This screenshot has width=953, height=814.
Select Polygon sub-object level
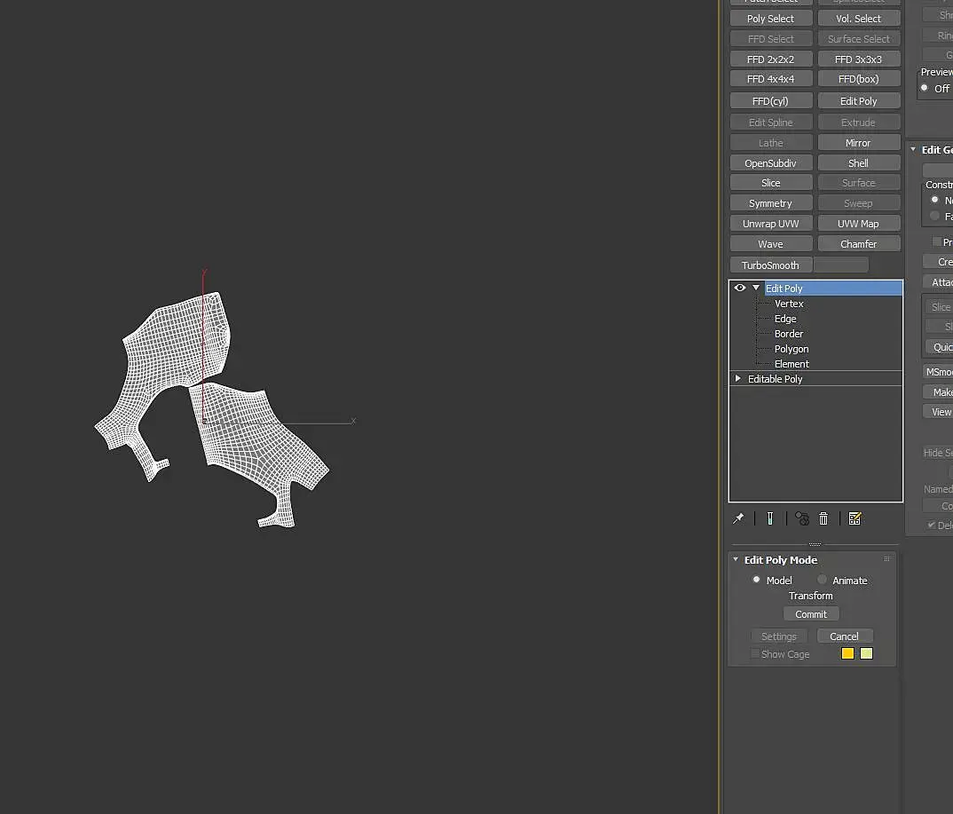792,349
